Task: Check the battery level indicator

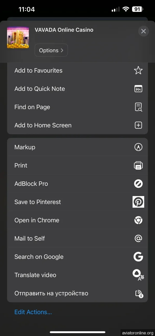Action: [x=137, y=9]
